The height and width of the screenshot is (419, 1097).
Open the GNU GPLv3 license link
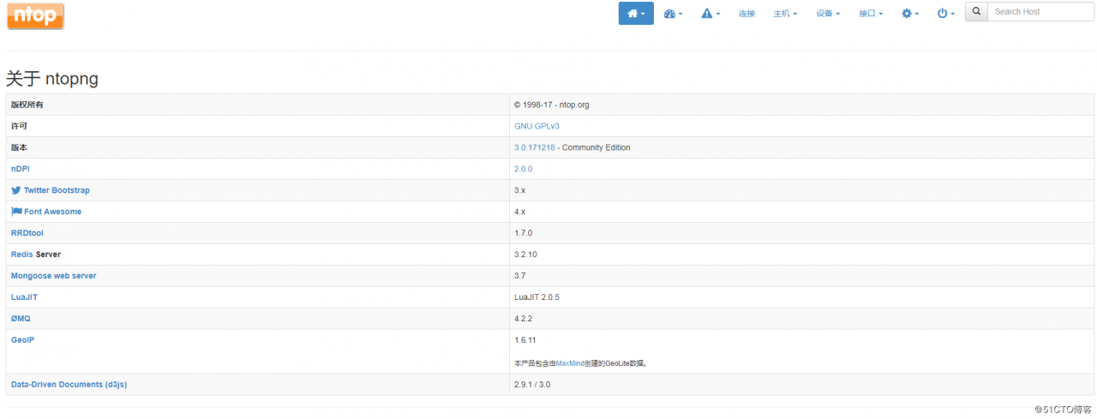pos(537,126)
